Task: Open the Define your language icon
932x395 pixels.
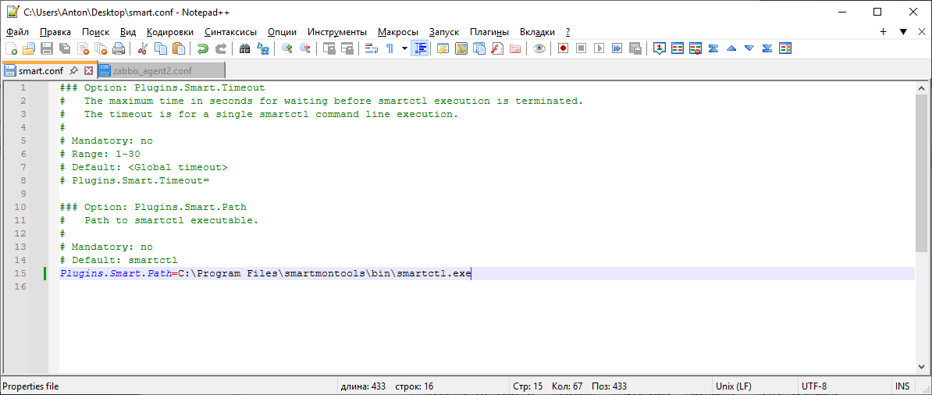Action: click(x=443, y=48)
